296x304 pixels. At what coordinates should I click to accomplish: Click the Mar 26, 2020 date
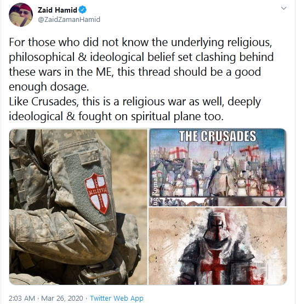coord(62,298)
